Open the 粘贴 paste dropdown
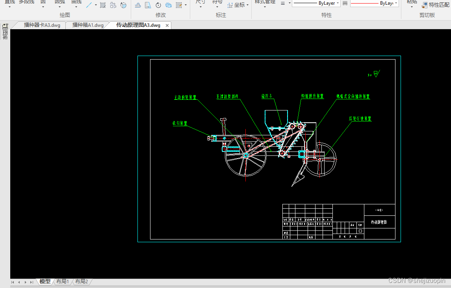 coord(412,7)
